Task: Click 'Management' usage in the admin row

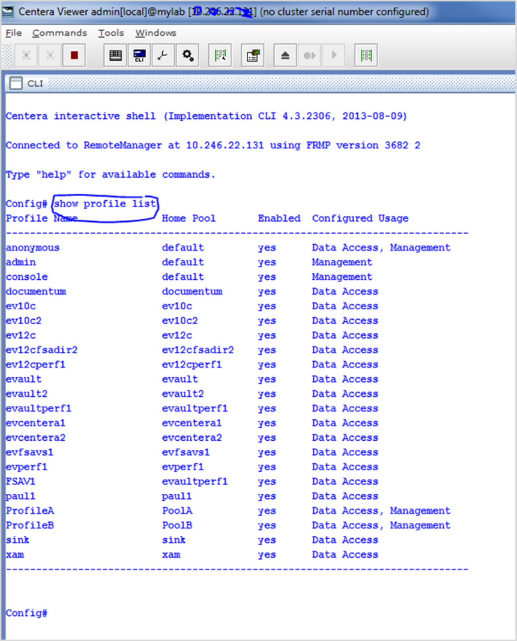Action: tap(342, 262)
